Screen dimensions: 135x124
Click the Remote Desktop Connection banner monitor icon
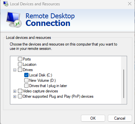click(x=14, y=20)
